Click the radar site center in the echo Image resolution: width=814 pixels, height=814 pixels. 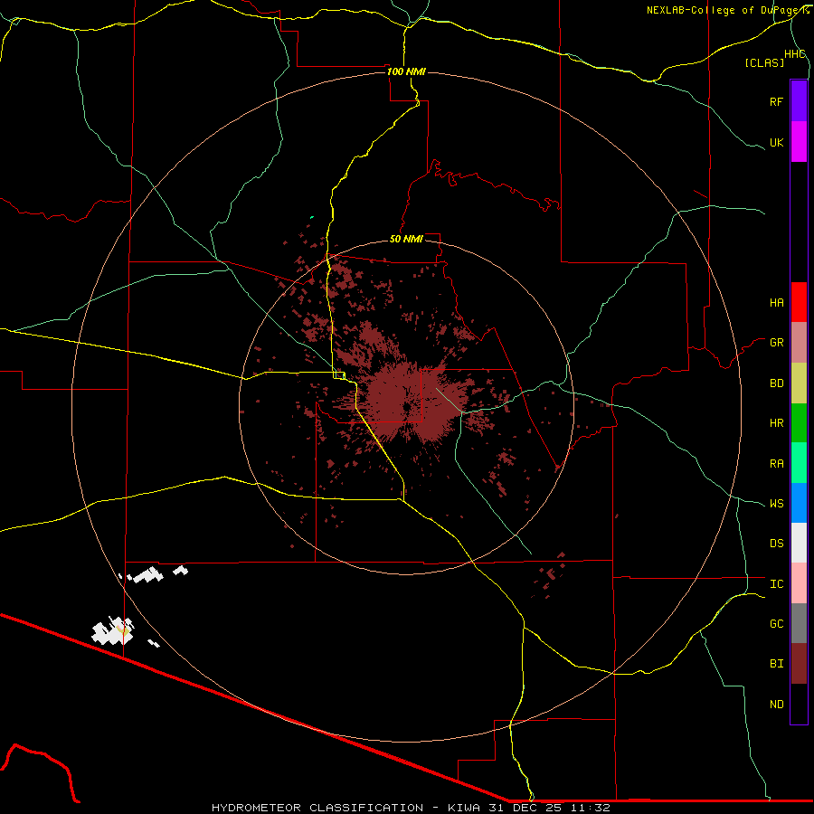[407, 407]
